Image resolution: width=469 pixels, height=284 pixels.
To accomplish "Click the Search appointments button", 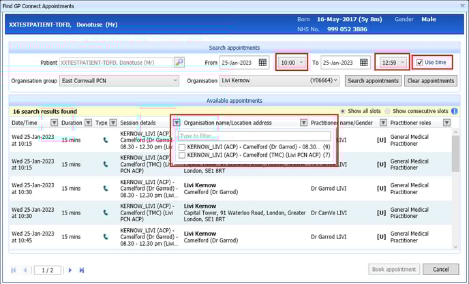I will pos(372,80).
